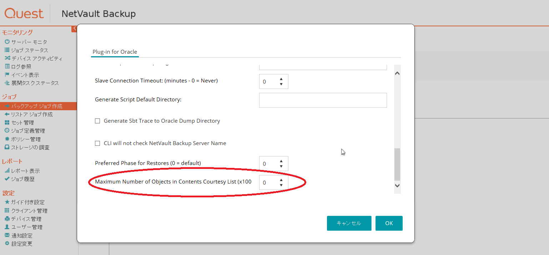Open ユーザー管理 link

coord(27,227)
